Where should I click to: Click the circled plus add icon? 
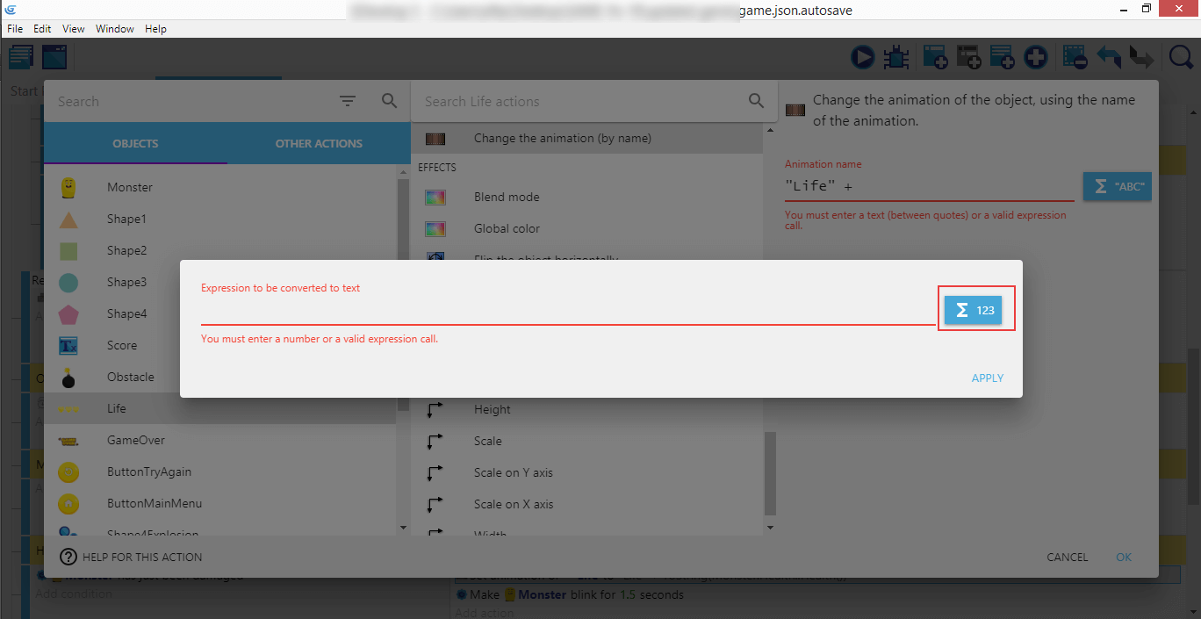1036,58
